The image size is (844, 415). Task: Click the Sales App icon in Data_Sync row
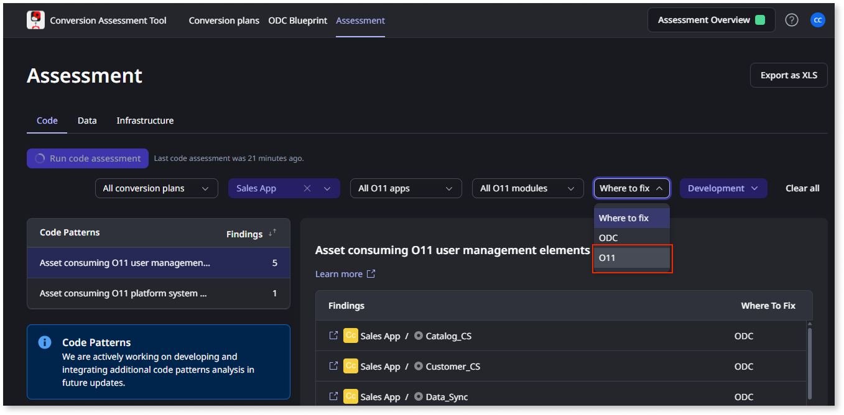(351, 396)
